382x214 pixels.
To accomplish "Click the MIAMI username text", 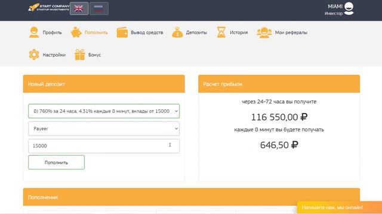I will (335, 7).
